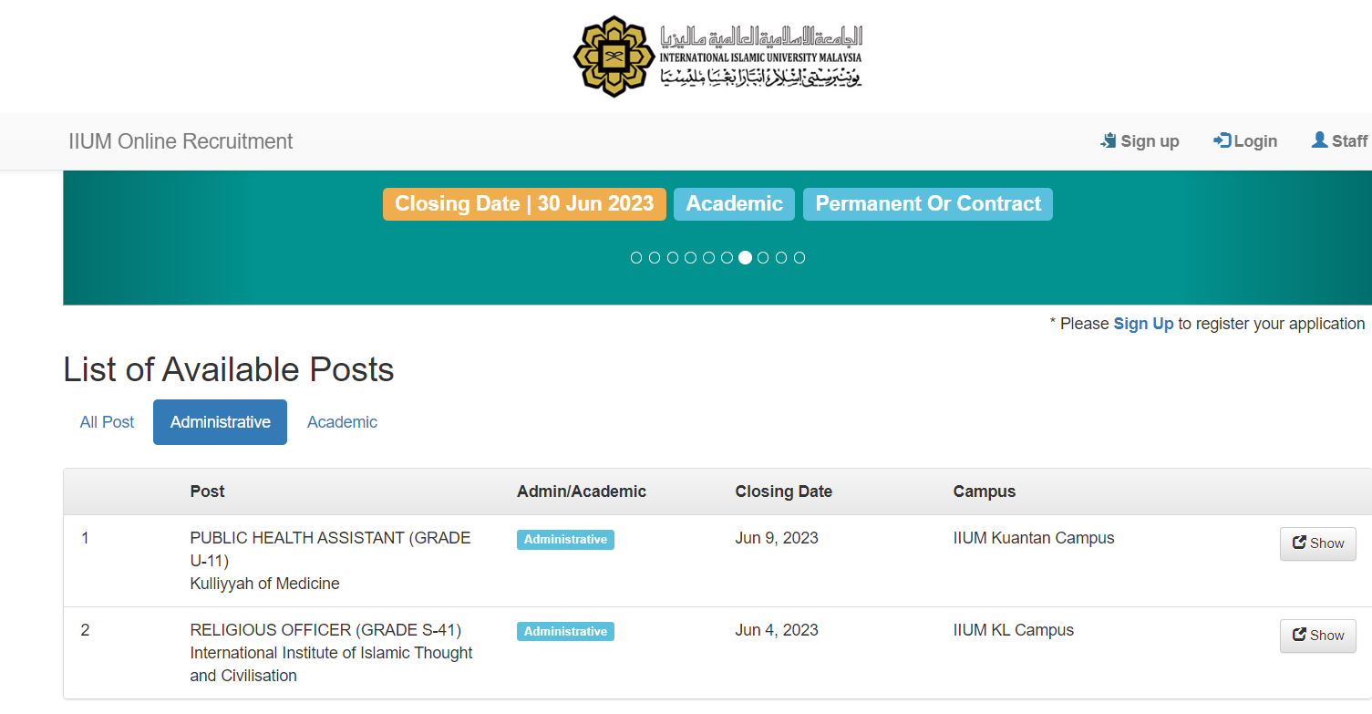Viewport: 1372px width, 714px height.
Task: Click the Sign up icon in navbar
Action: pyautogui.click(x=1109, y=140)
